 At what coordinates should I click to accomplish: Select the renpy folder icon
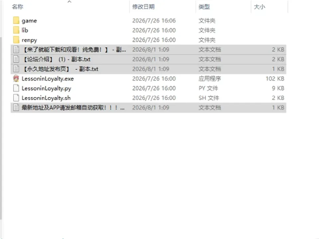click(x=16, y=40)
